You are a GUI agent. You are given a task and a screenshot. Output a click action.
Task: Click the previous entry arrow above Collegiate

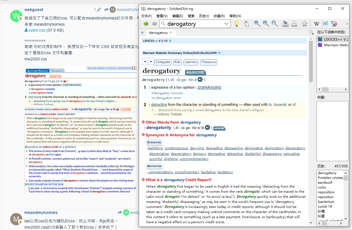[x=145, y=62]
